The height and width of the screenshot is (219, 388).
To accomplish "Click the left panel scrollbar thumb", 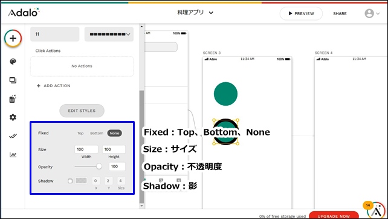I will pos(142,146).
